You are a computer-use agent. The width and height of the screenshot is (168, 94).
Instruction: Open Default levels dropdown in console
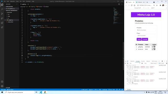click(x=154, y=63)
